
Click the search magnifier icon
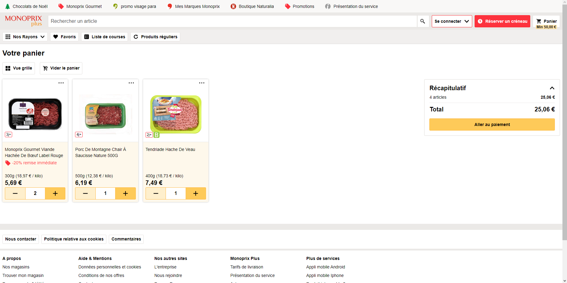point(423,21)
